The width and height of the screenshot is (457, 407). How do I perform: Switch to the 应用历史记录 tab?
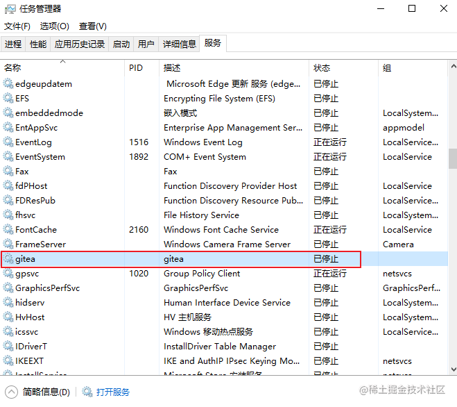80,44
